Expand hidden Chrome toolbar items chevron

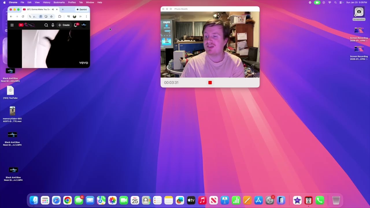point(80,16)
